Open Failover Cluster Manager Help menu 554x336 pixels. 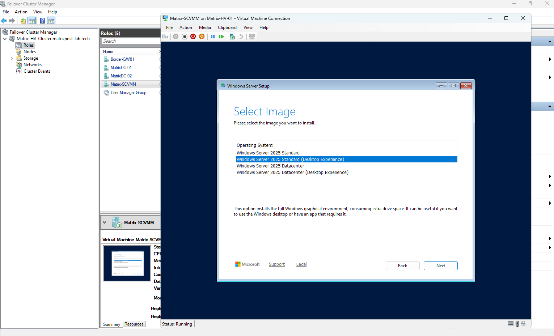coord(52,12)
